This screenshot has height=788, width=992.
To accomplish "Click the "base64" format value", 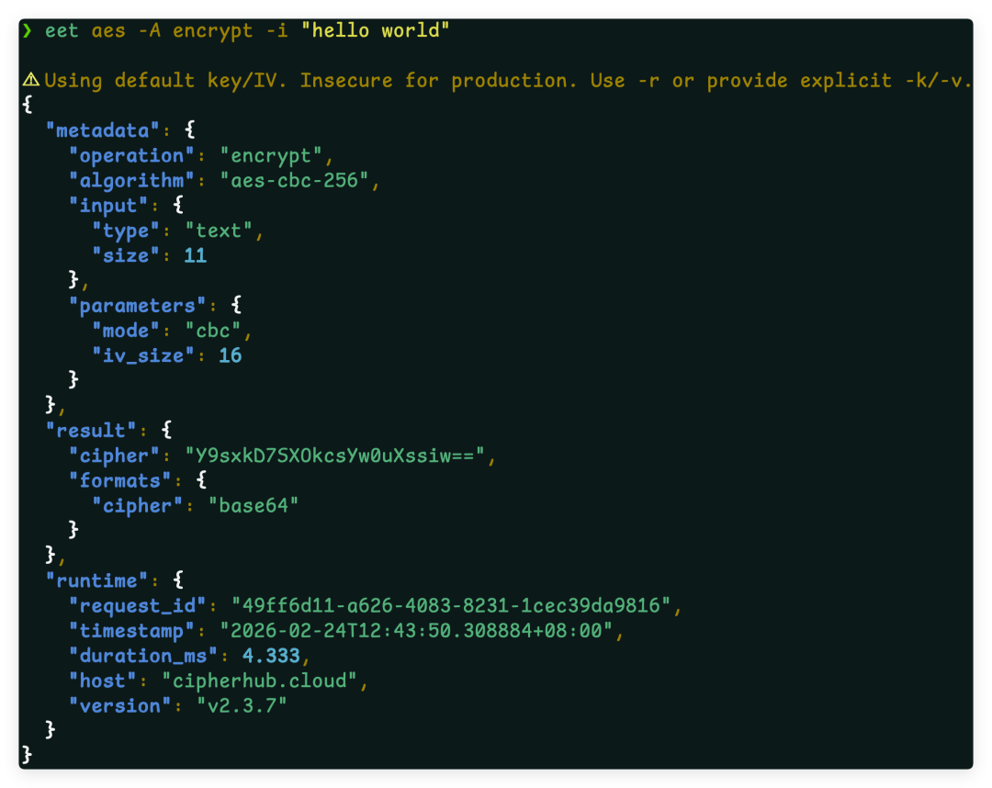I will pos(254,505).
